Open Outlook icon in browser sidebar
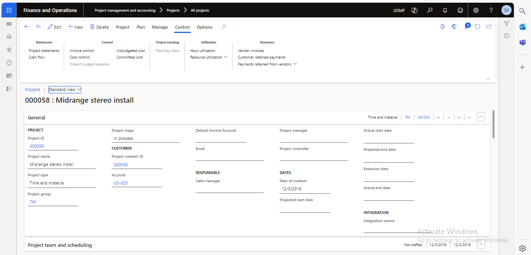Screen dimensions: 531x255 coord(522,27)
